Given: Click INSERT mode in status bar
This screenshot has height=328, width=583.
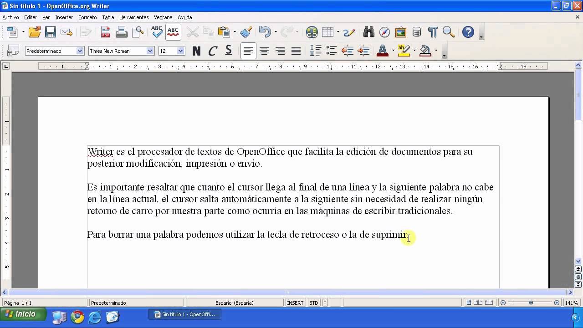Looking at the screenshot, I should pyautogui.click(x=295, y=302).
